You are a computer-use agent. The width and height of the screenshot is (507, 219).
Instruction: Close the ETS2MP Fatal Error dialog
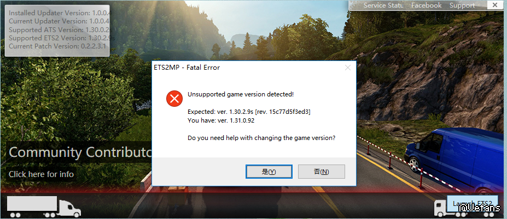point(348,68)
